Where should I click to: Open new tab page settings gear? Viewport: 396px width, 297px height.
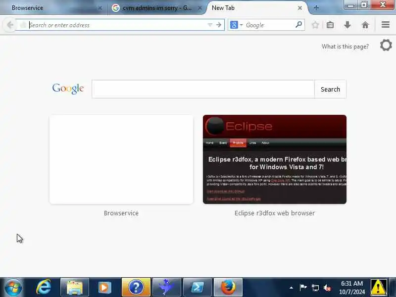tap(386, 46)
